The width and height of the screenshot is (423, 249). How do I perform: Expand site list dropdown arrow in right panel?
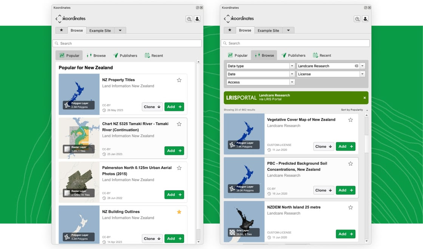[x=289, y=31]
